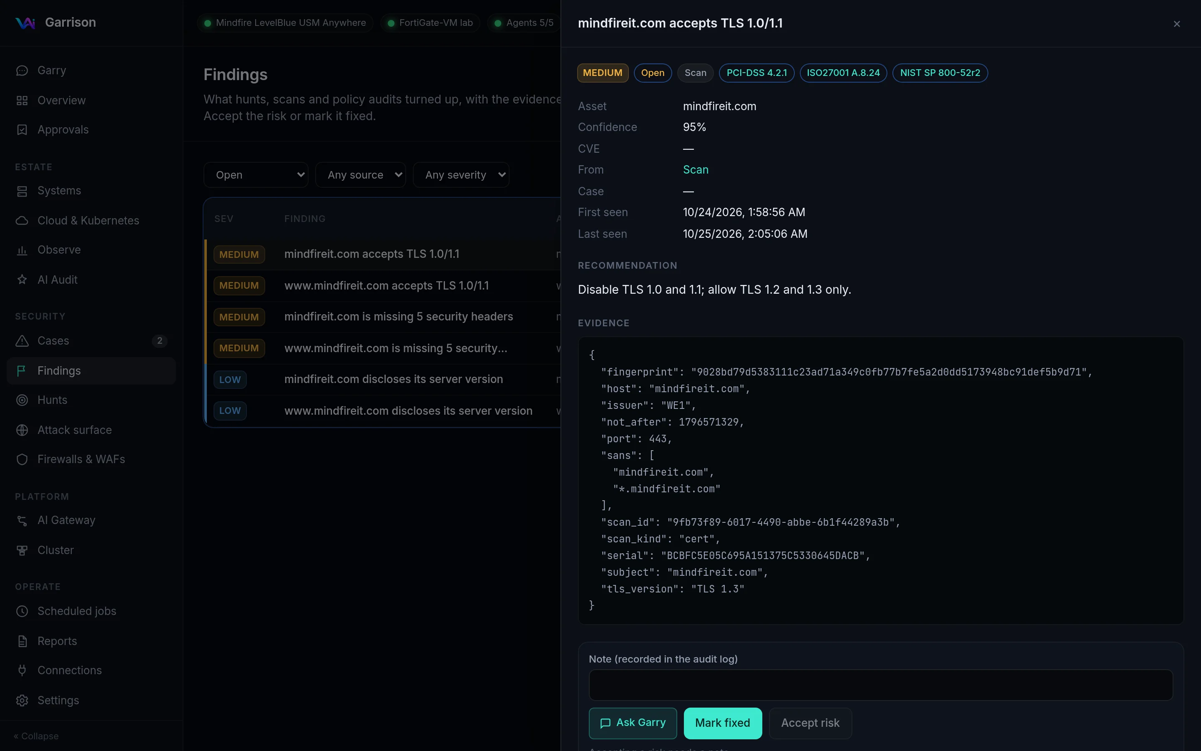The width and height of the screenshot is (1201, 751).
Task: Click the Connections plug icon
Action: [x=22, y=670]
